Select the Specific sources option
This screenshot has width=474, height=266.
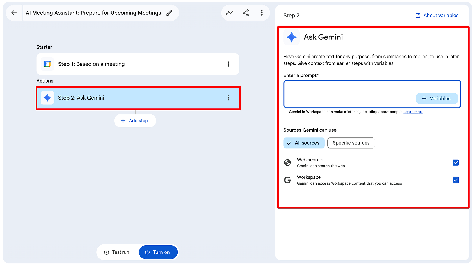click(351, 143)
